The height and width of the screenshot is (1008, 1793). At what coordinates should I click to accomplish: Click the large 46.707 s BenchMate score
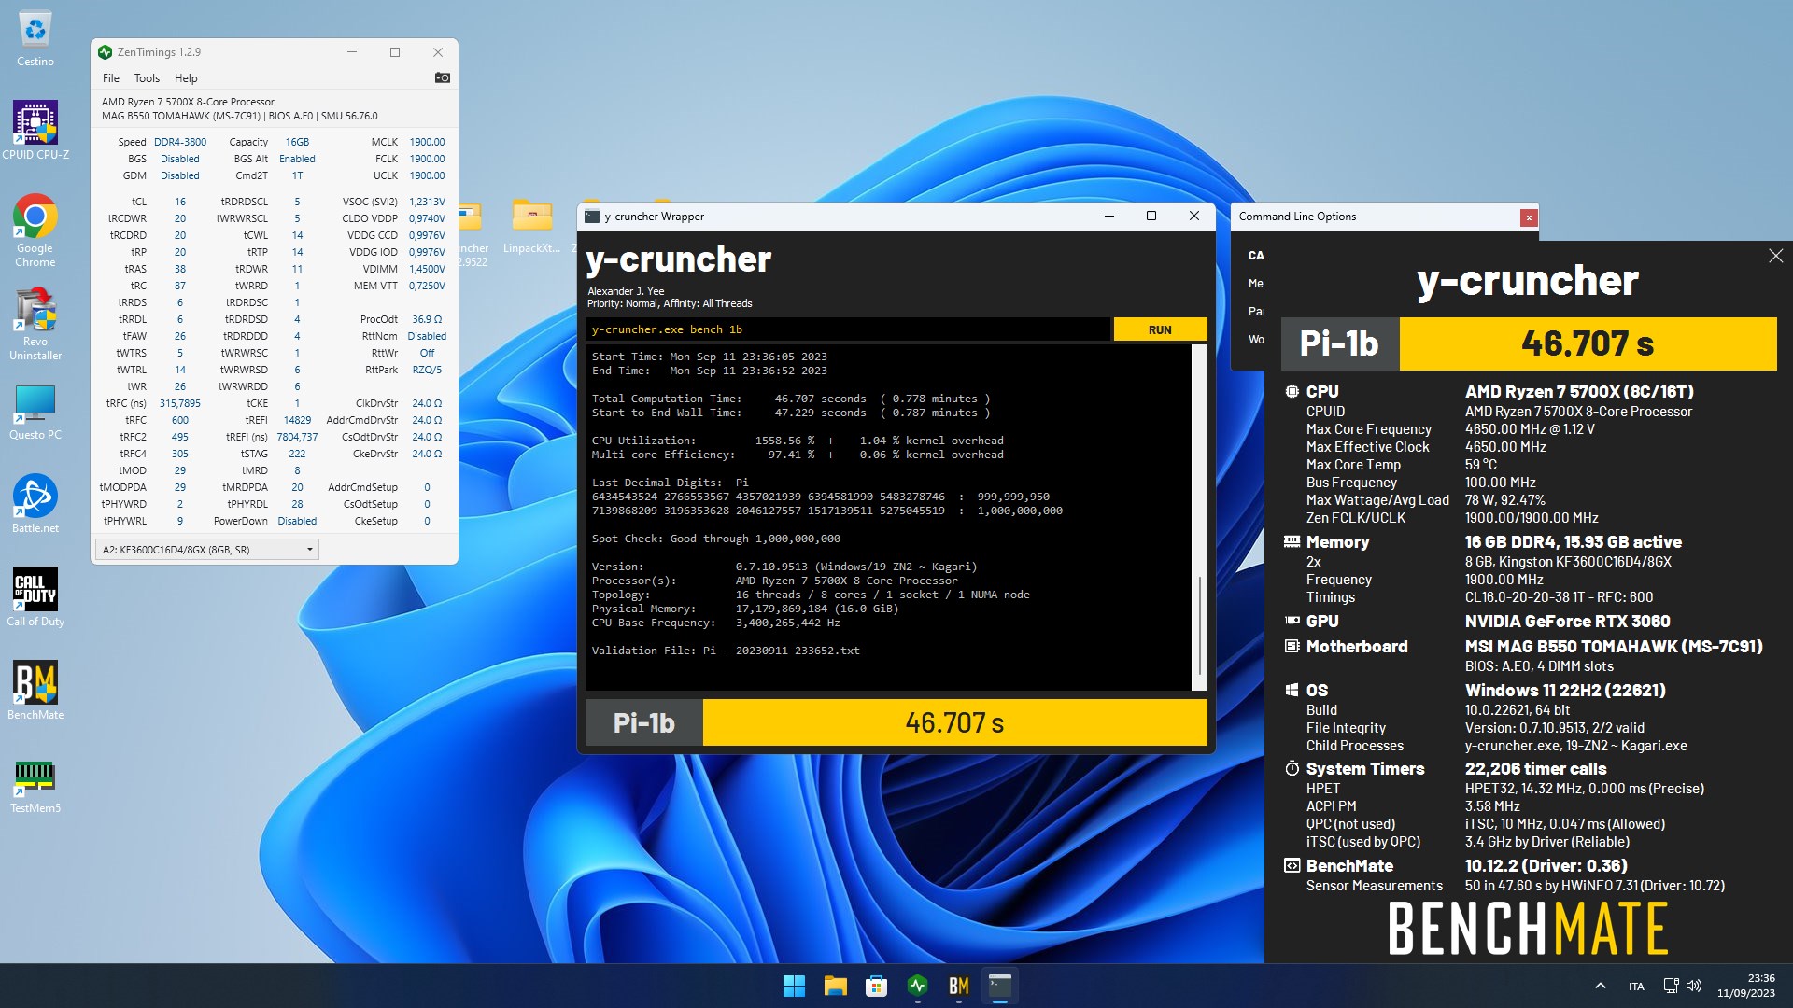(1588, 343)
